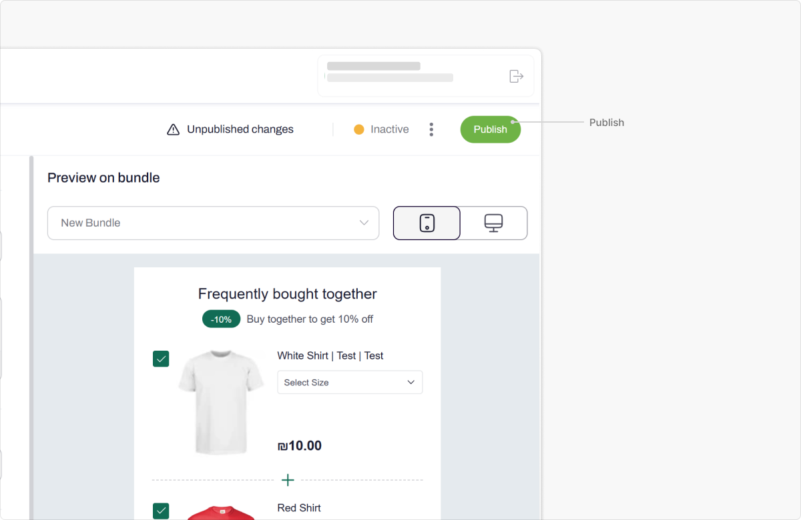Uncheck the Red Shirt checkbox

161,511
